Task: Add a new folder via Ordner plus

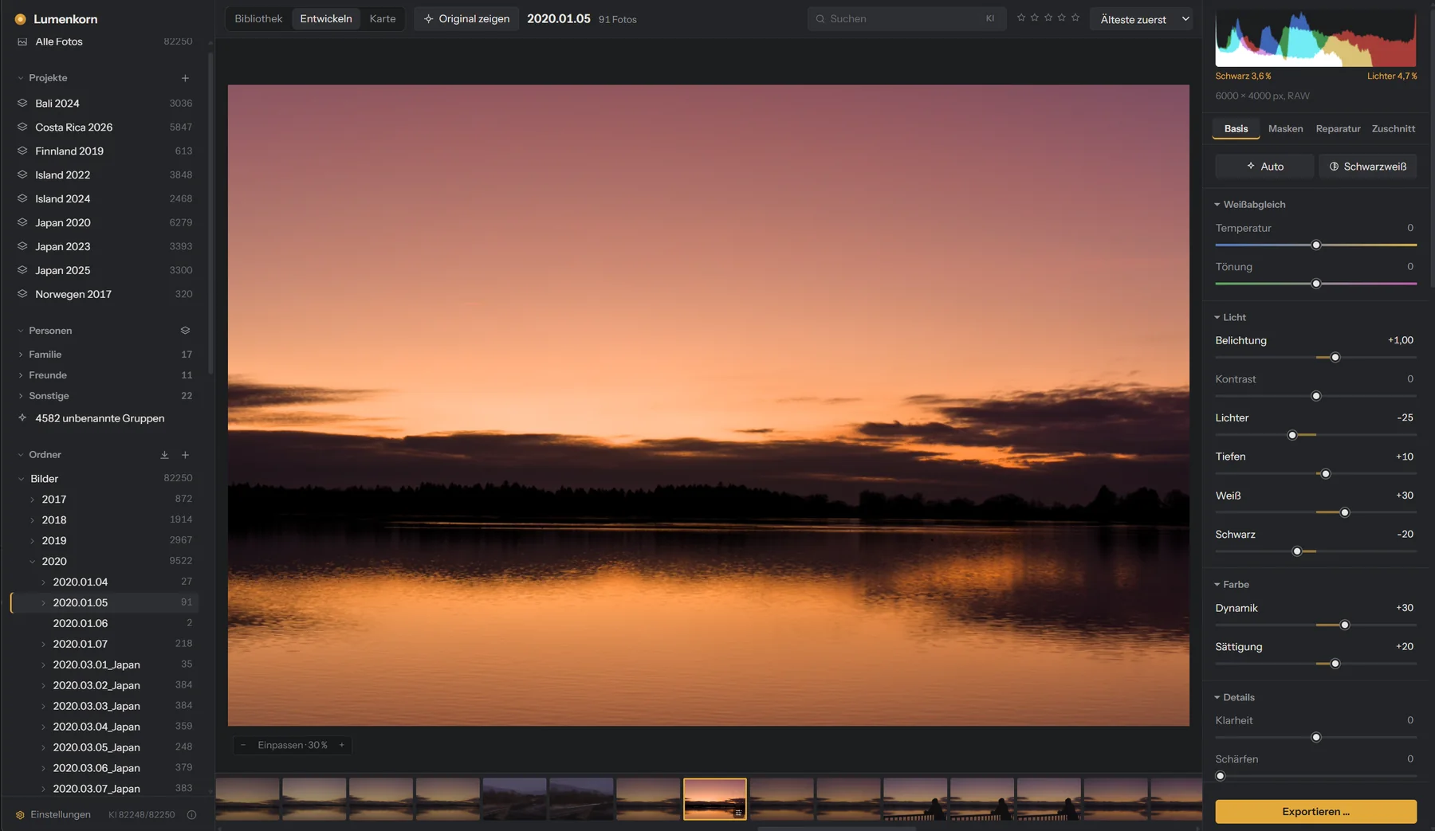Action: (x=185, y=455)
